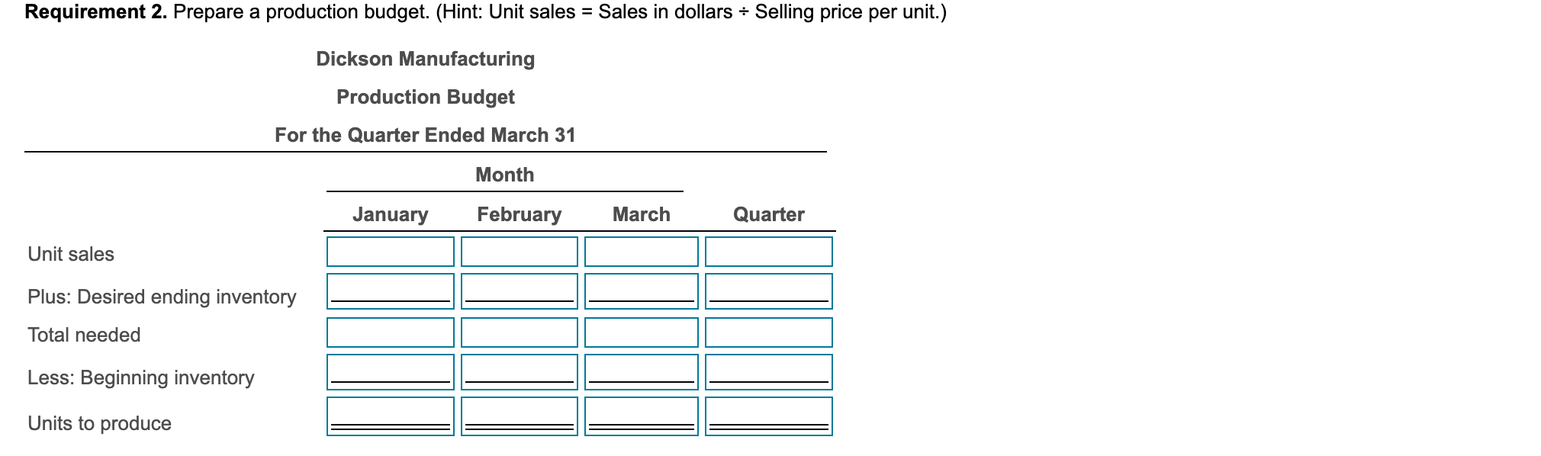The image size is (1541, 456).
Task: Click the Units to produce January cell
Action: click(x=390, y=416)
